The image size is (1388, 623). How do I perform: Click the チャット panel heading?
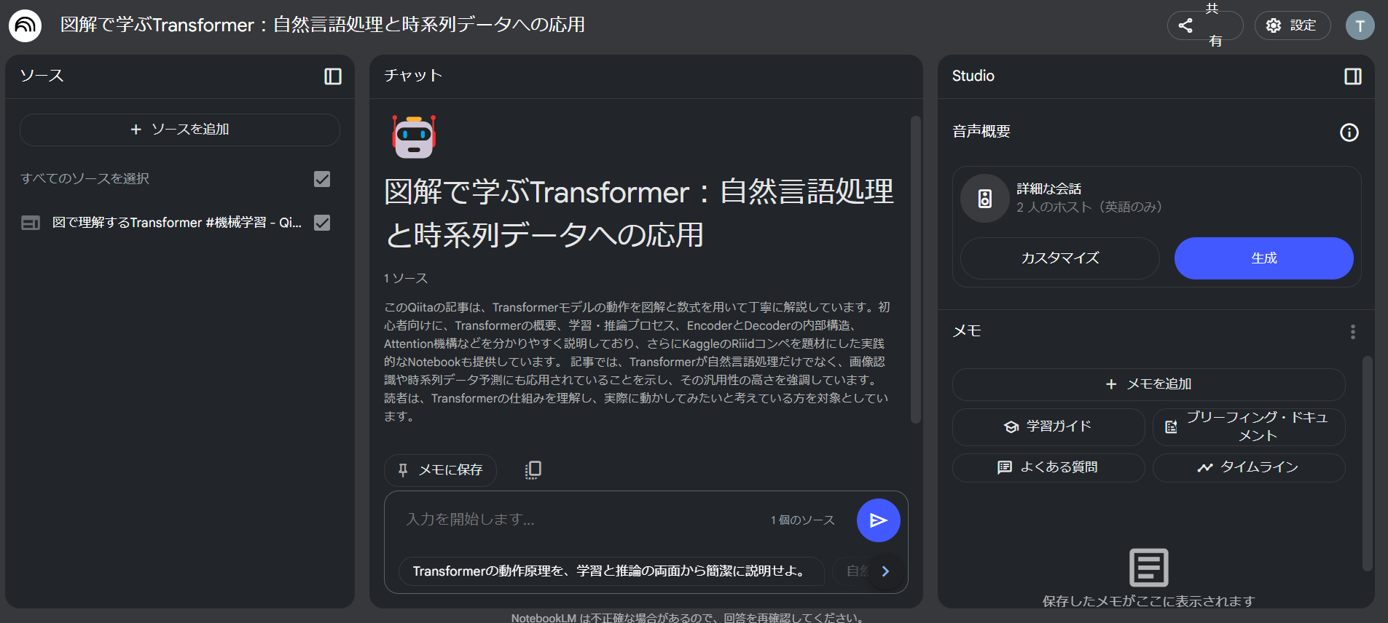click(x=413, y=76)
